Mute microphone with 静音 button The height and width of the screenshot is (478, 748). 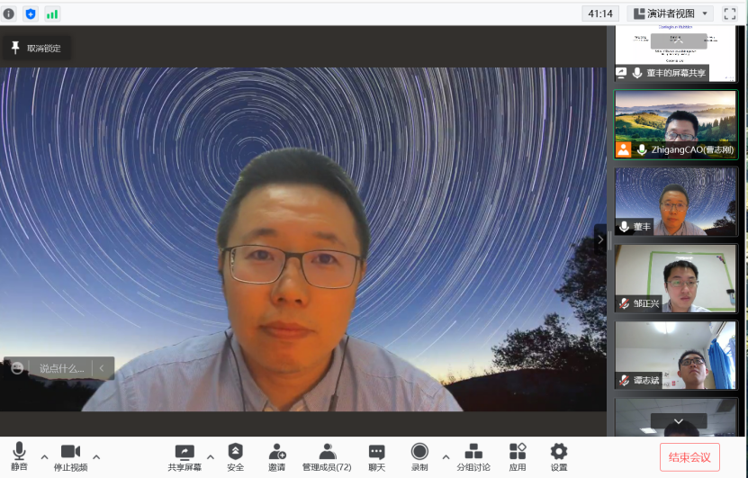pos(19,456)
